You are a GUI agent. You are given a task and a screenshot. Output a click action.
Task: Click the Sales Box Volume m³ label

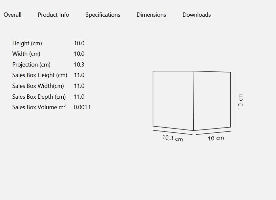pos(39,107)
